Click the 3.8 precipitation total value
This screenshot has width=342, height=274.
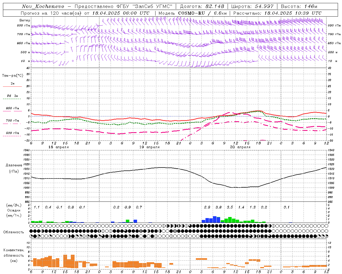pyautogui.click(x=219, y=207)
